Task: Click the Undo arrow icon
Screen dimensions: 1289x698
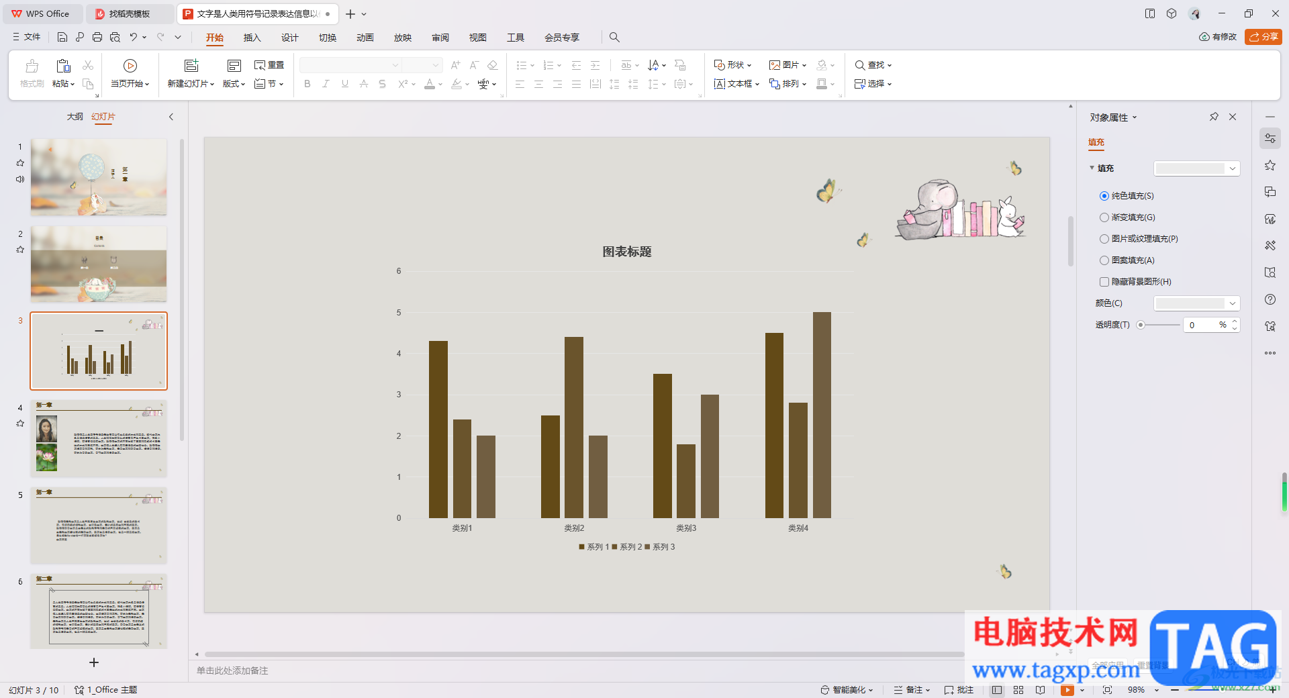Action: point(134,37)
